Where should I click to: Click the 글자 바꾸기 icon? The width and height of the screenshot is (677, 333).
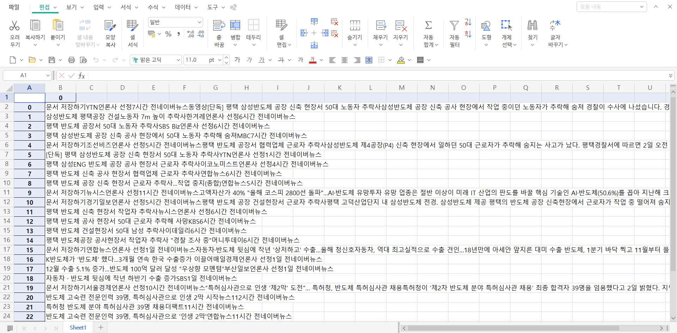tap(555, 25)
